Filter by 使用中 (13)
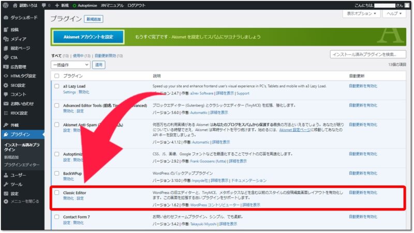The height and width of the screenshot is (233, 414). point(82,56)
